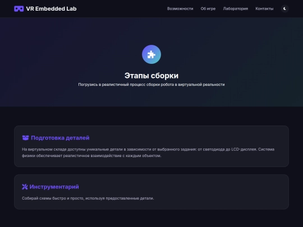This screenshot has width=303, height=227.
Task: Open the Лаборатория nav item
Action: [235, 8]
